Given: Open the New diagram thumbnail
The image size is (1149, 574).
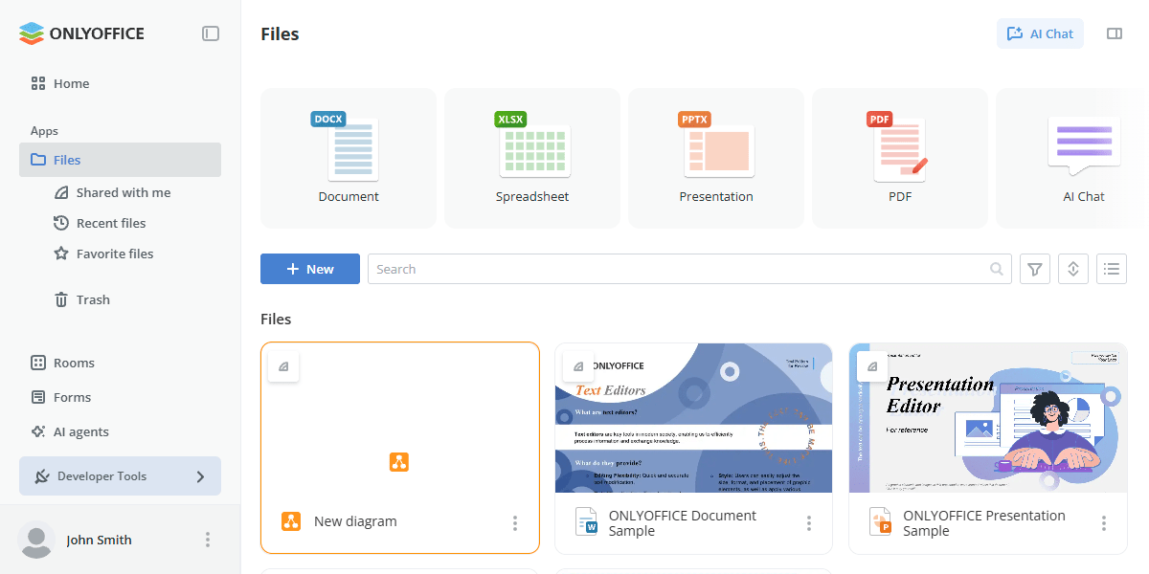Looking at the screenshot, I should [400, 418].
